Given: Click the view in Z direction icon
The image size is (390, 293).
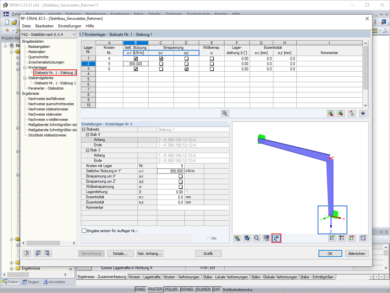Looking at the screenshot, I should [352, 238].
